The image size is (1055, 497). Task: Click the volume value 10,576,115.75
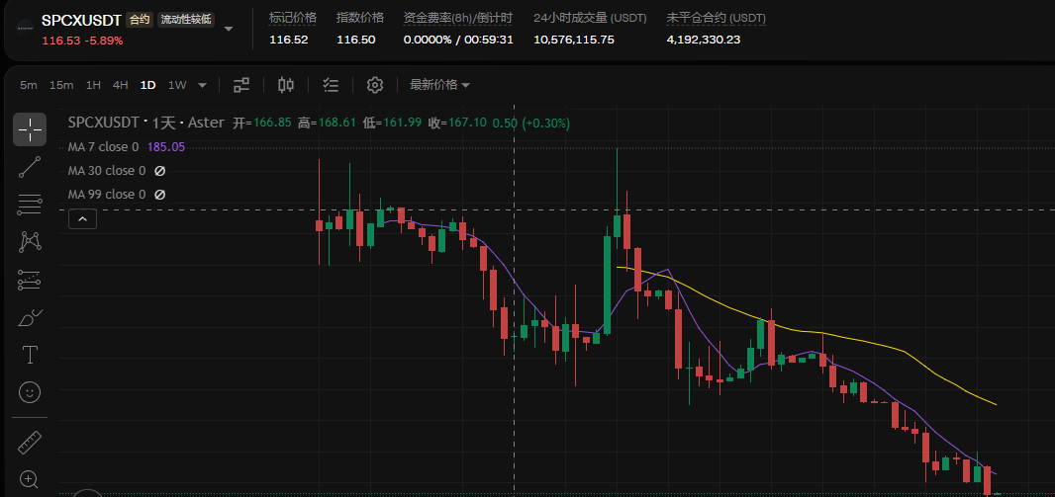point(574,40)
